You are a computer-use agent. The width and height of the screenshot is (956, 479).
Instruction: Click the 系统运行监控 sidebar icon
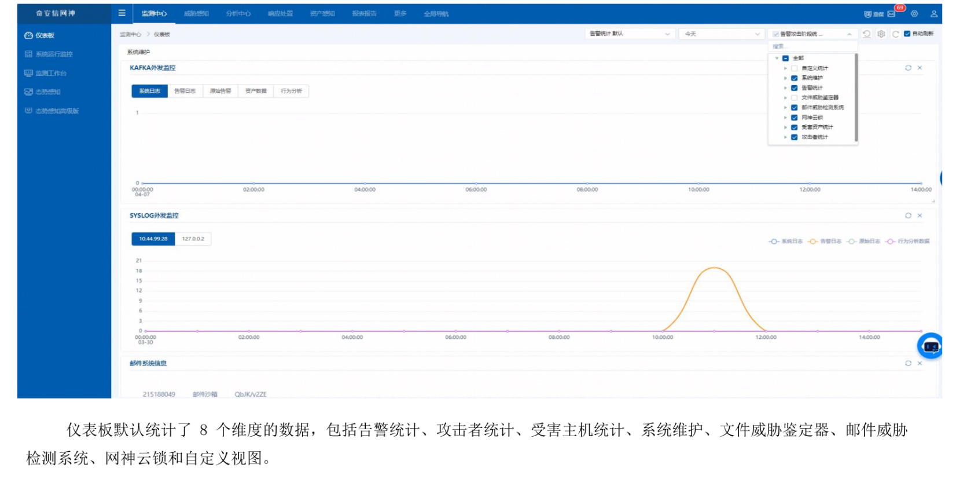point(28,54)
